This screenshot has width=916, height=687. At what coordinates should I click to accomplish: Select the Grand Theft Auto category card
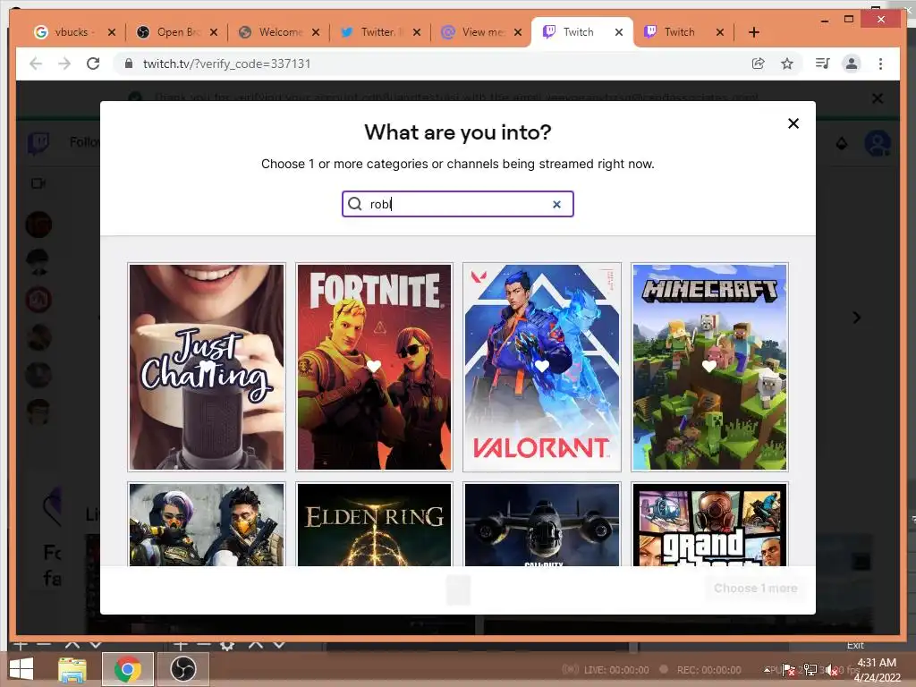709,524
